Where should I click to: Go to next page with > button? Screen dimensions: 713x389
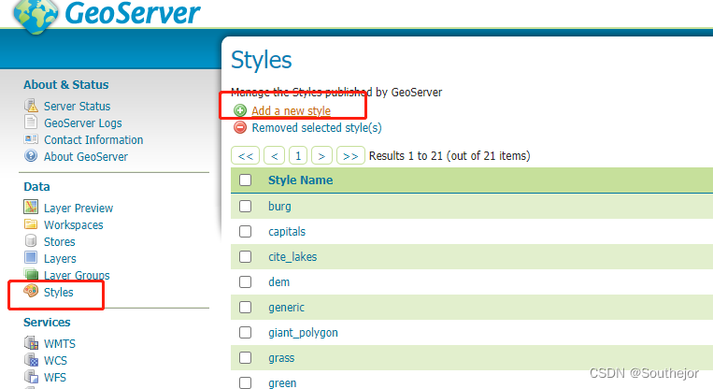[321, 155]
